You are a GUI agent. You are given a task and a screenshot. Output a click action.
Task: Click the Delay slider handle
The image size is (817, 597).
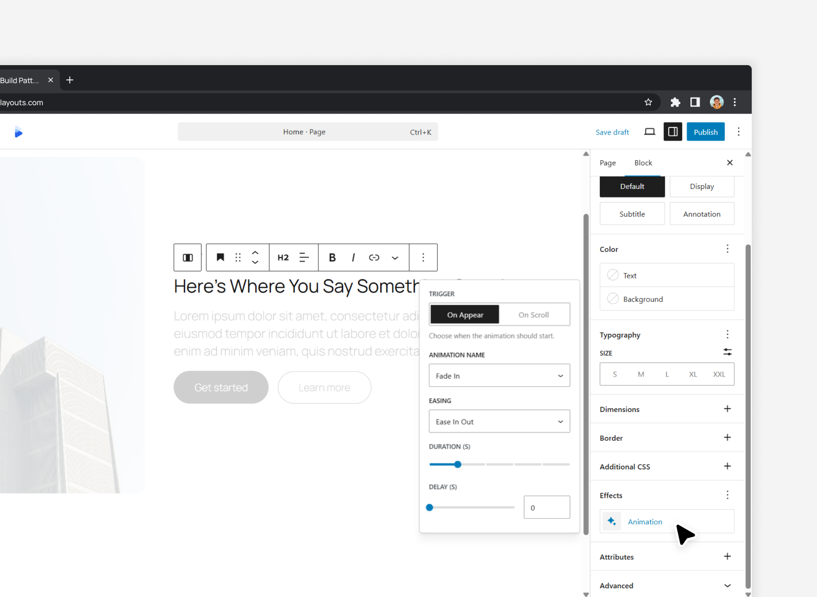[430, 507]
